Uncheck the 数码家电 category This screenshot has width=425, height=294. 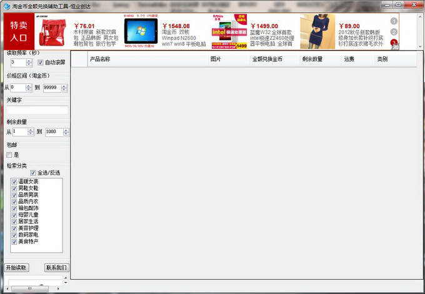[14, 235]
